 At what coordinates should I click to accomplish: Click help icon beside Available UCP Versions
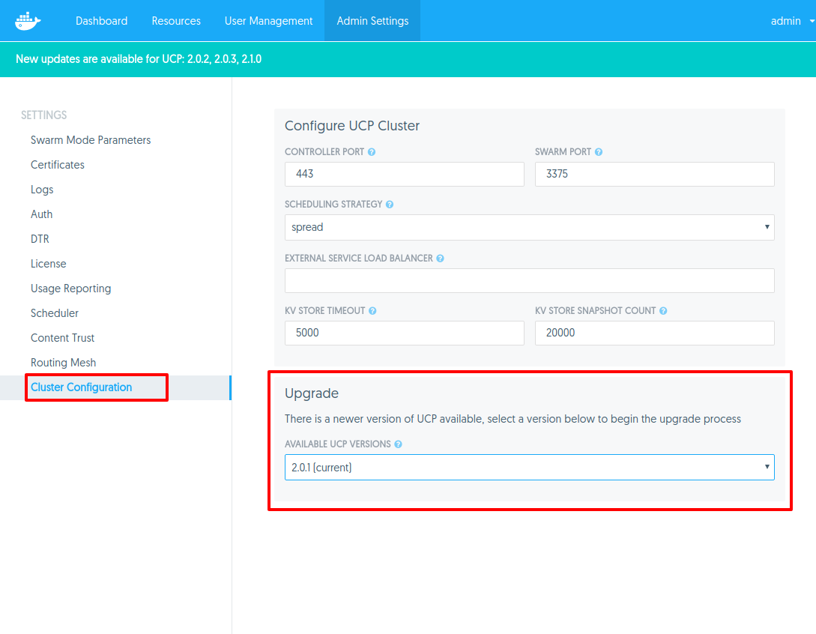(x=398, y=444)
